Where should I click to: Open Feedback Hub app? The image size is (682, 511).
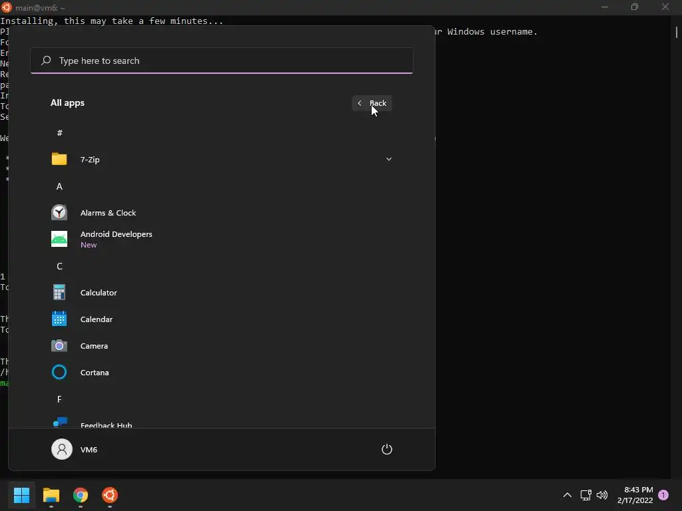tap(221, 423)
